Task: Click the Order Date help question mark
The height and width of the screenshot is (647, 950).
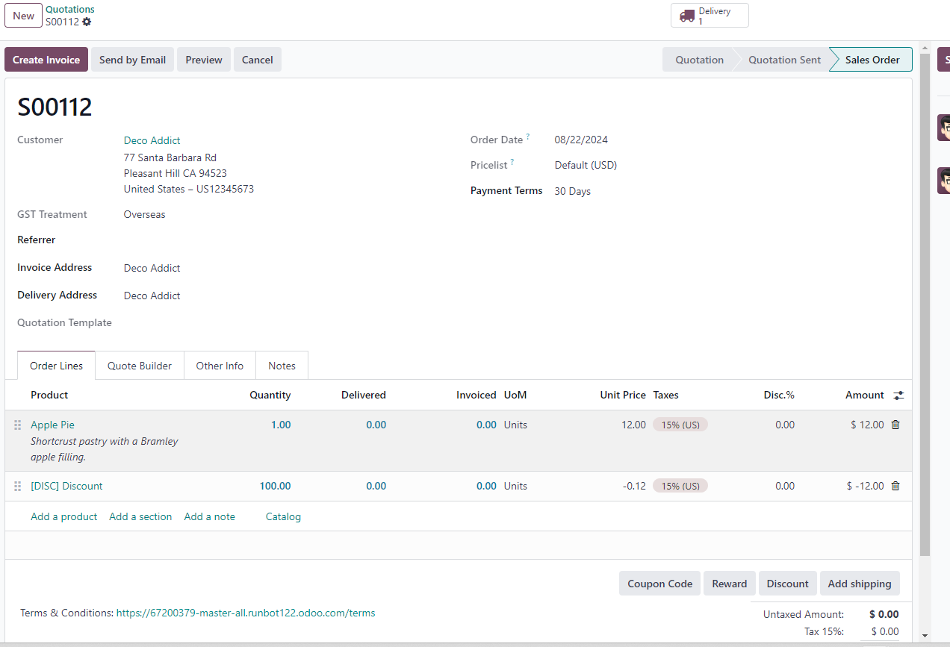Action: (x=528, y=137)
